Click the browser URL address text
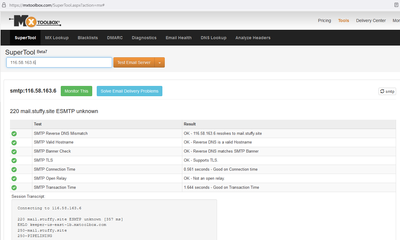 57,5
